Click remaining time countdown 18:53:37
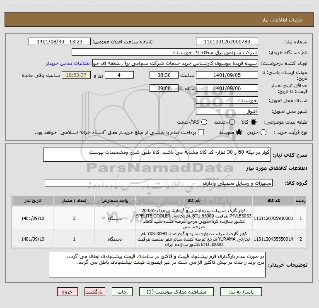 tap(76, 75)
